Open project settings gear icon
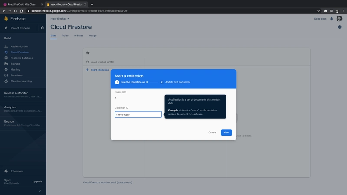Screen dimensions: 347x195 pos(42,28)
